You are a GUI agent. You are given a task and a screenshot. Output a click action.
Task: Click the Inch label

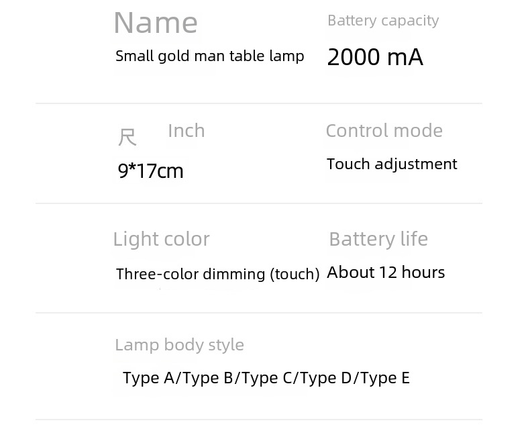point(186,131)
